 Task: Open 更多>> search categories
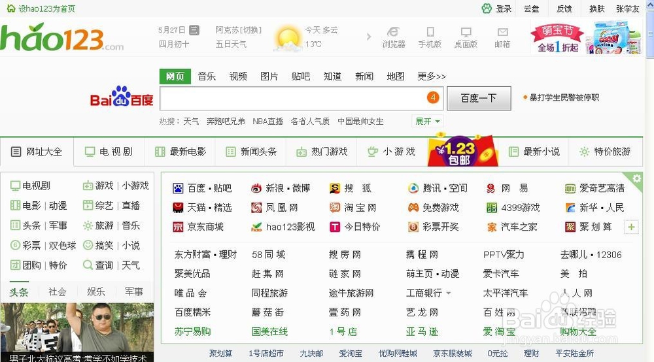(431, 76)
